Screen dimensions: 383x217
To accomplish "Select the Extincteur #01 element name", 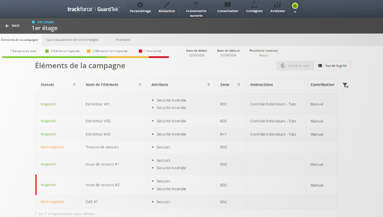I will [97, 104].
